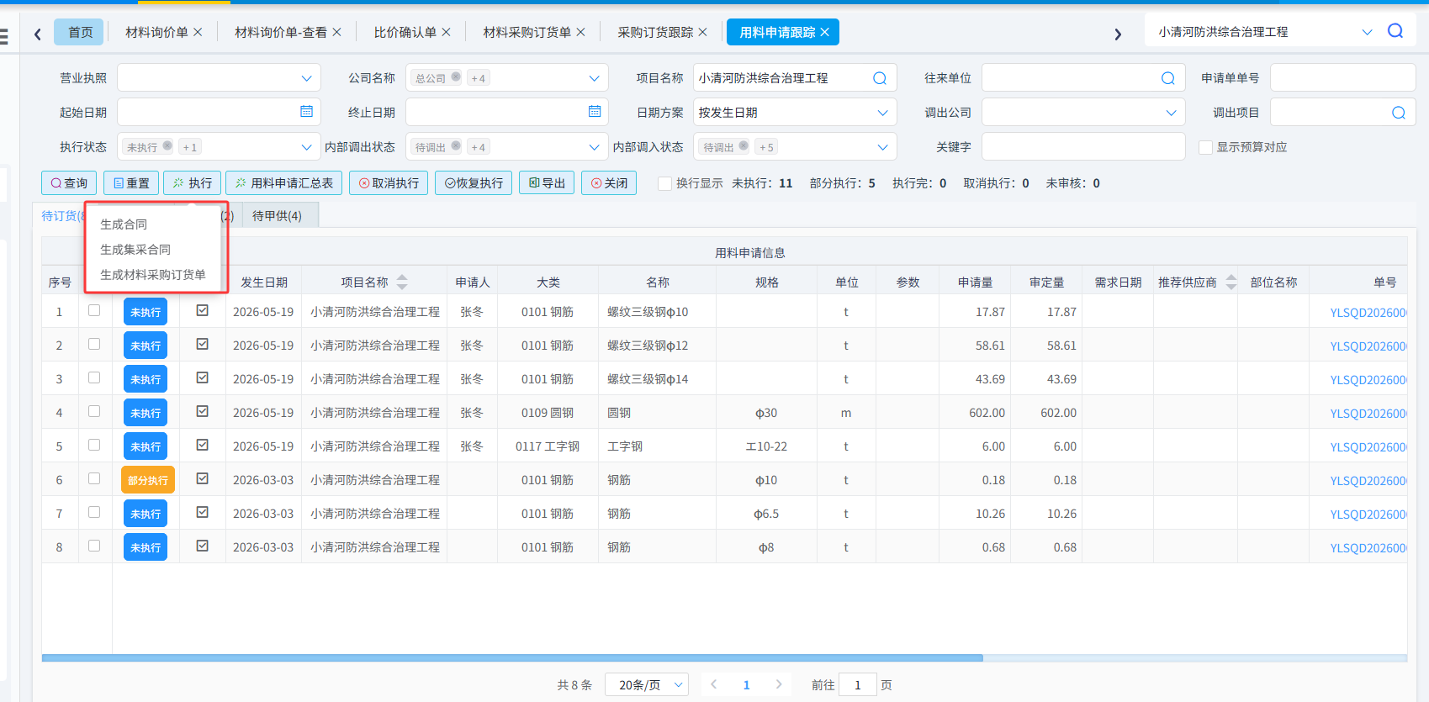Image resolution: width=1429 pixels, height=702 pixels.
Task: Close the 采购订货跟踪 tab
Action: coord(702,32)
